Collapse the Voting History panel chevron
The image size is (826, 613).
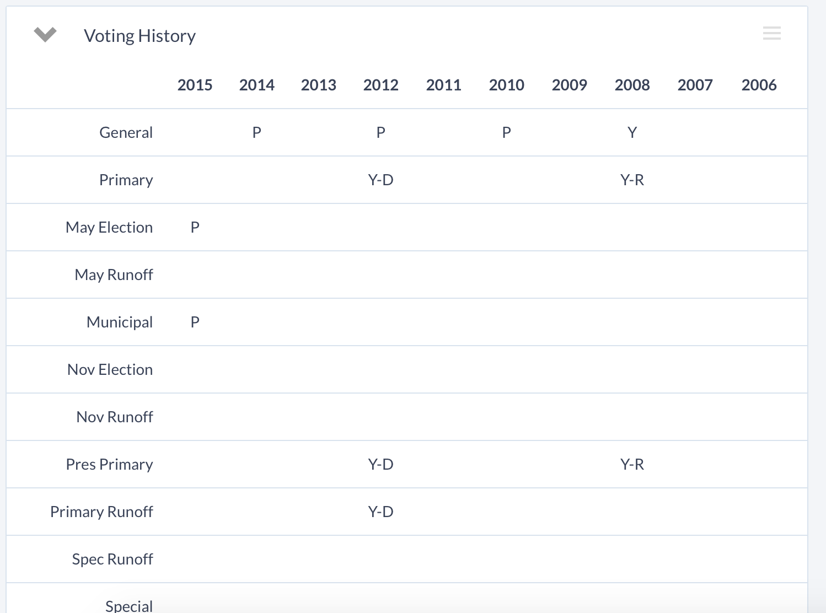coord(45,35)
